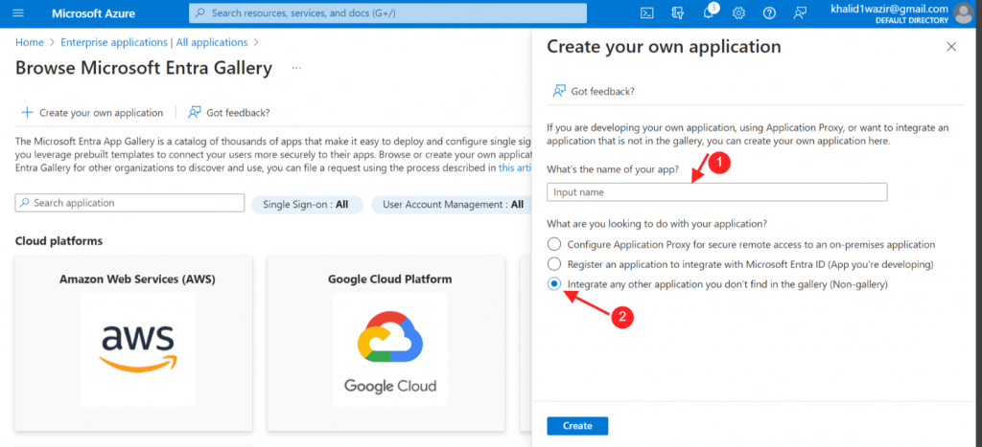Open the User Account Management : All filter

(x=453, y=205)
